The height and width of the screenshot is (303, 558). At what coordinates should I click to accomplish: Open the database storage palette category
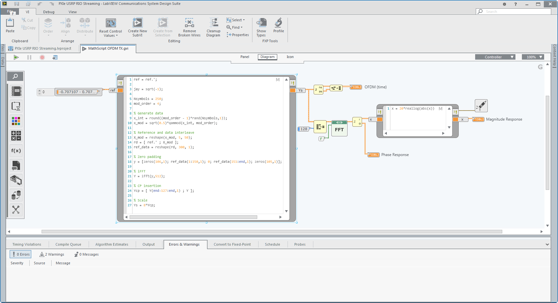point(16,195)
